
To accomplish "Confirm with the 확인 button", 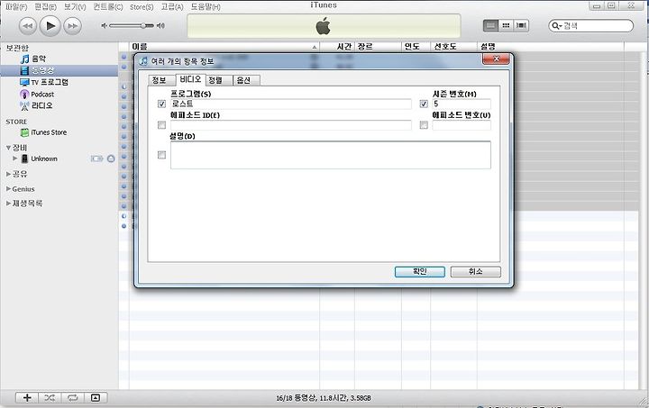I will pos(420,272).
